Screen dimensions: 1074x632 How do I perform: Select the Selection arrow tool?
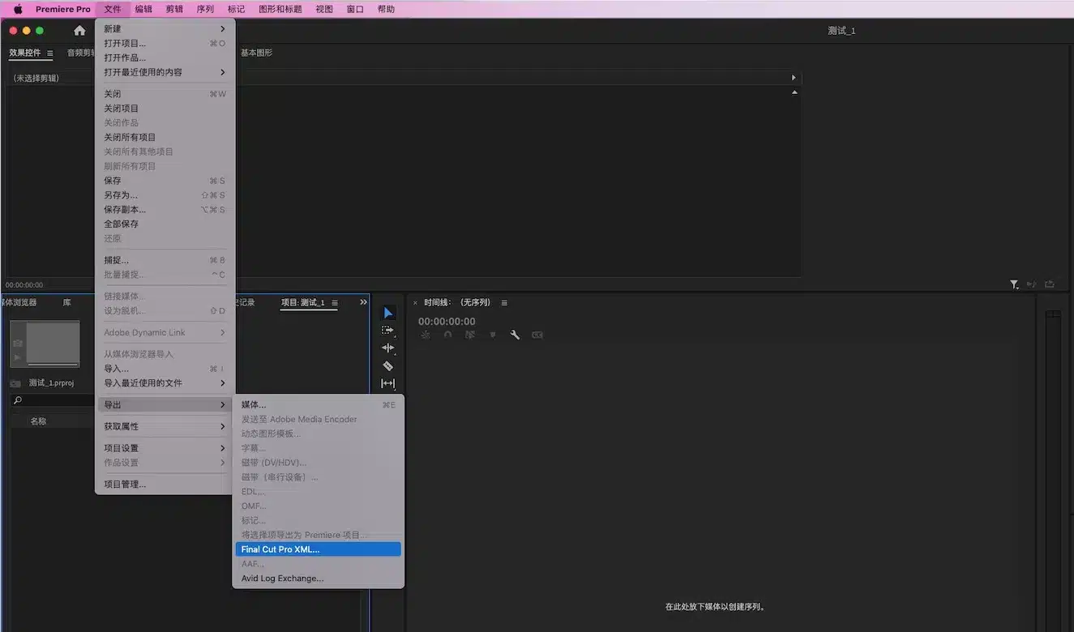tap(388, 313)
